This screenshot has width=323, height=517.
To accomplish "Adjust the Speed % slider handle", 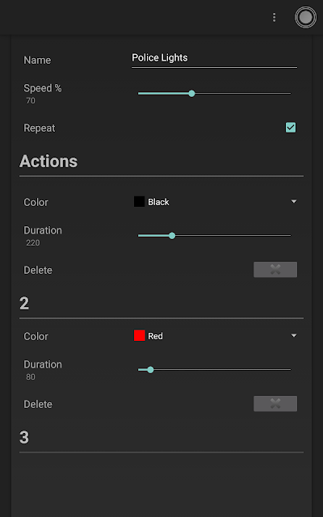I will (x=191, y=94).
